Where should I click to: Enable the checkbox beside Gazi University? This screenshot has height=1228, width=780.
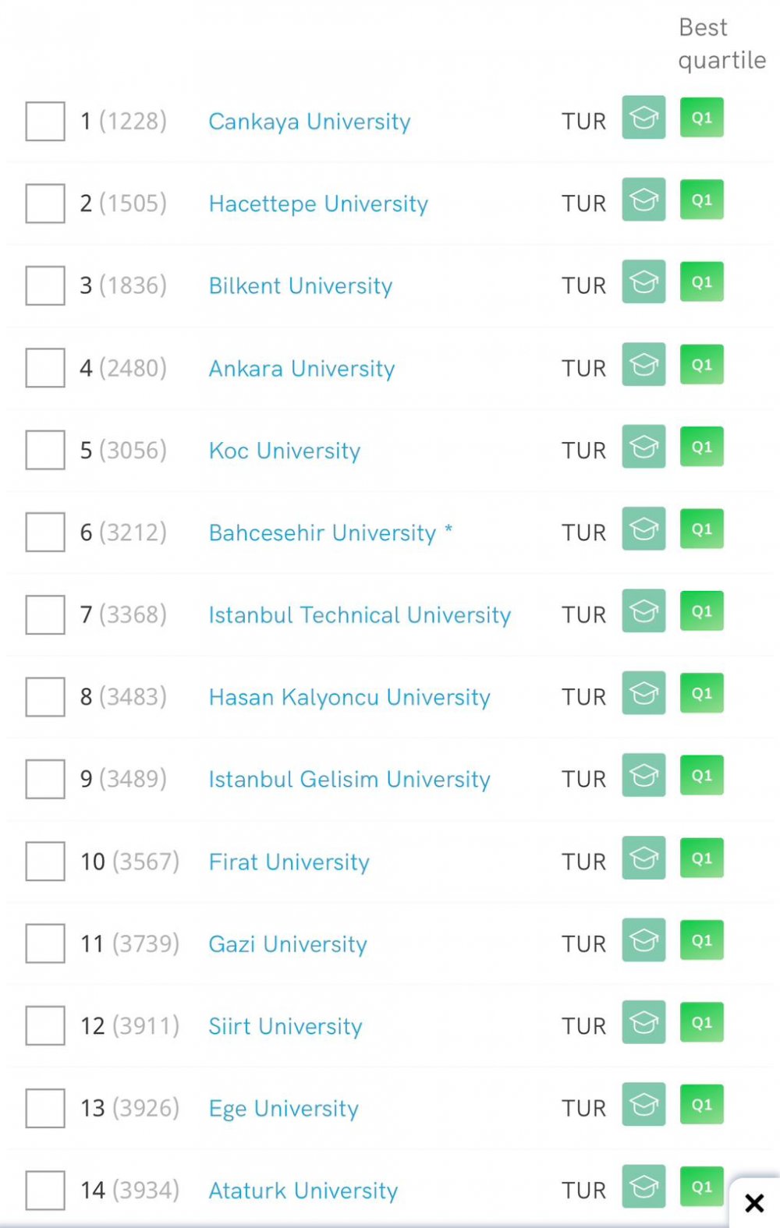pos(45,944)
